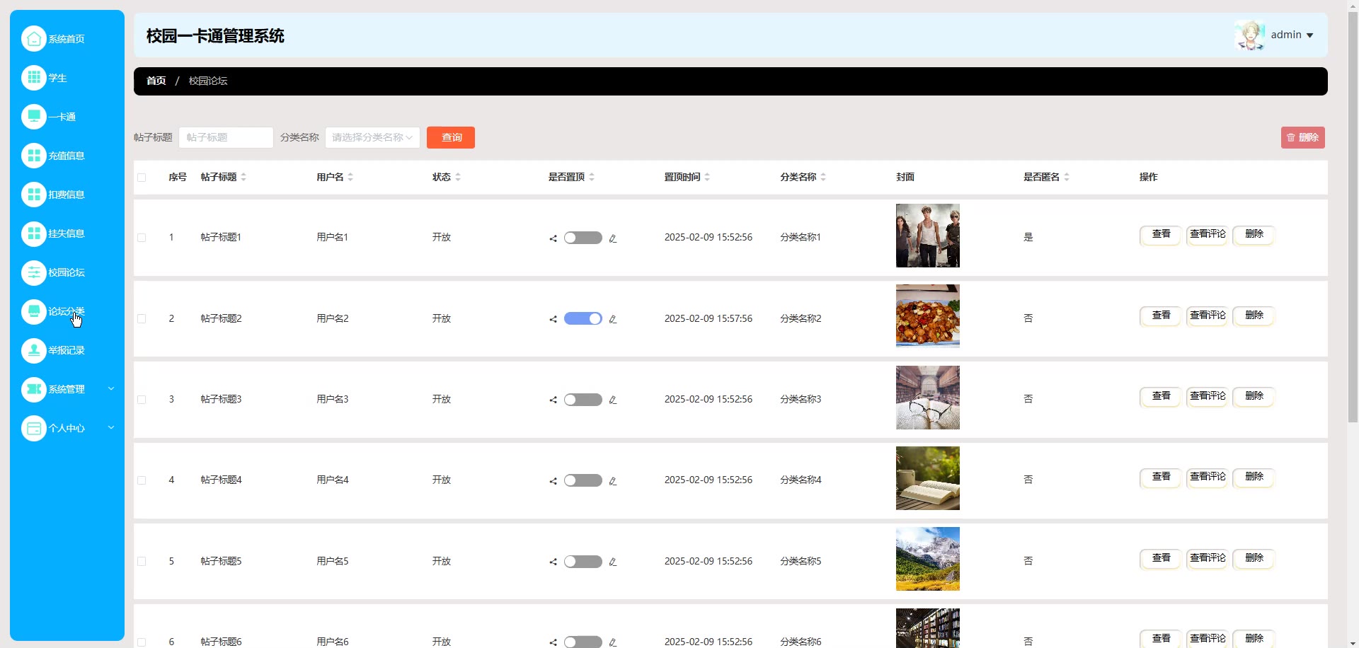Click the 系统首页 home icon in sidebar
The width and height of the screenshot is (1359, 648).
click(x=33, y=39)
